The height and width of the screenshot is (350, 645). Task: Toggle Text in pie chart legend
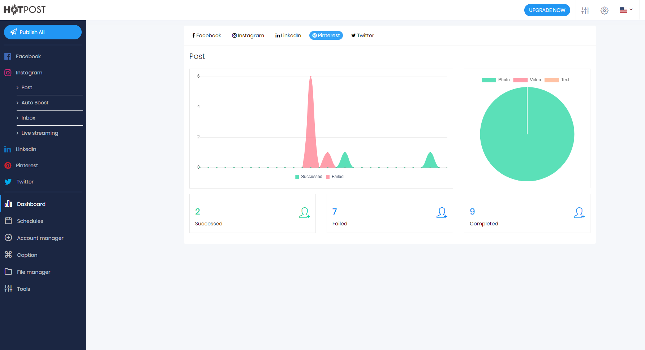pyautogui.click(x=557, y=80)
